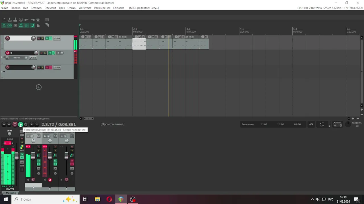Toggle the metronome icon in toolbar
The height and width of the screenshot is (204, 364).
[38, 20]
